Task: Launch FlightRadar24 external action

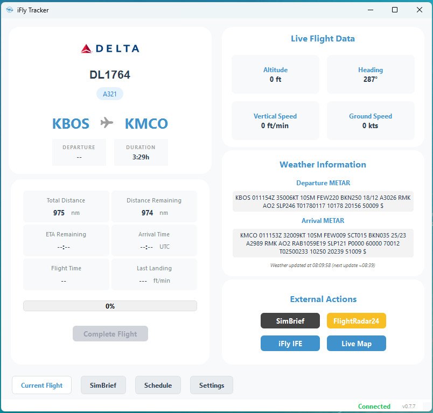Action: [356, 321]
